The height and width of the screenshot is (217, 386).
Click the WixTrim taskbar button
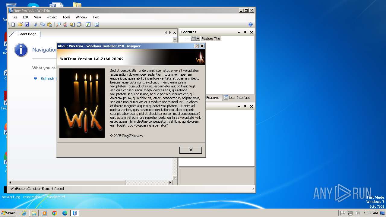coord(75,213)
